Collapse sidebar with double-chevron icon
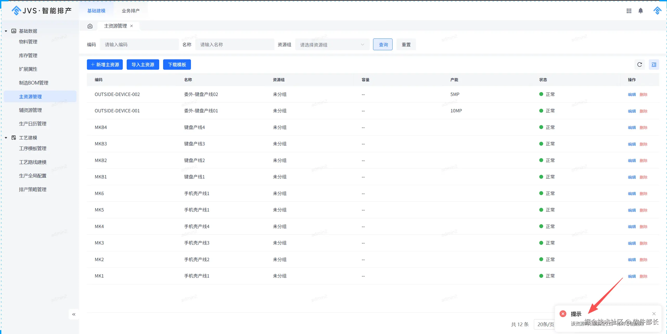Viewport: 667px width, 334px height. pos(74,314)
